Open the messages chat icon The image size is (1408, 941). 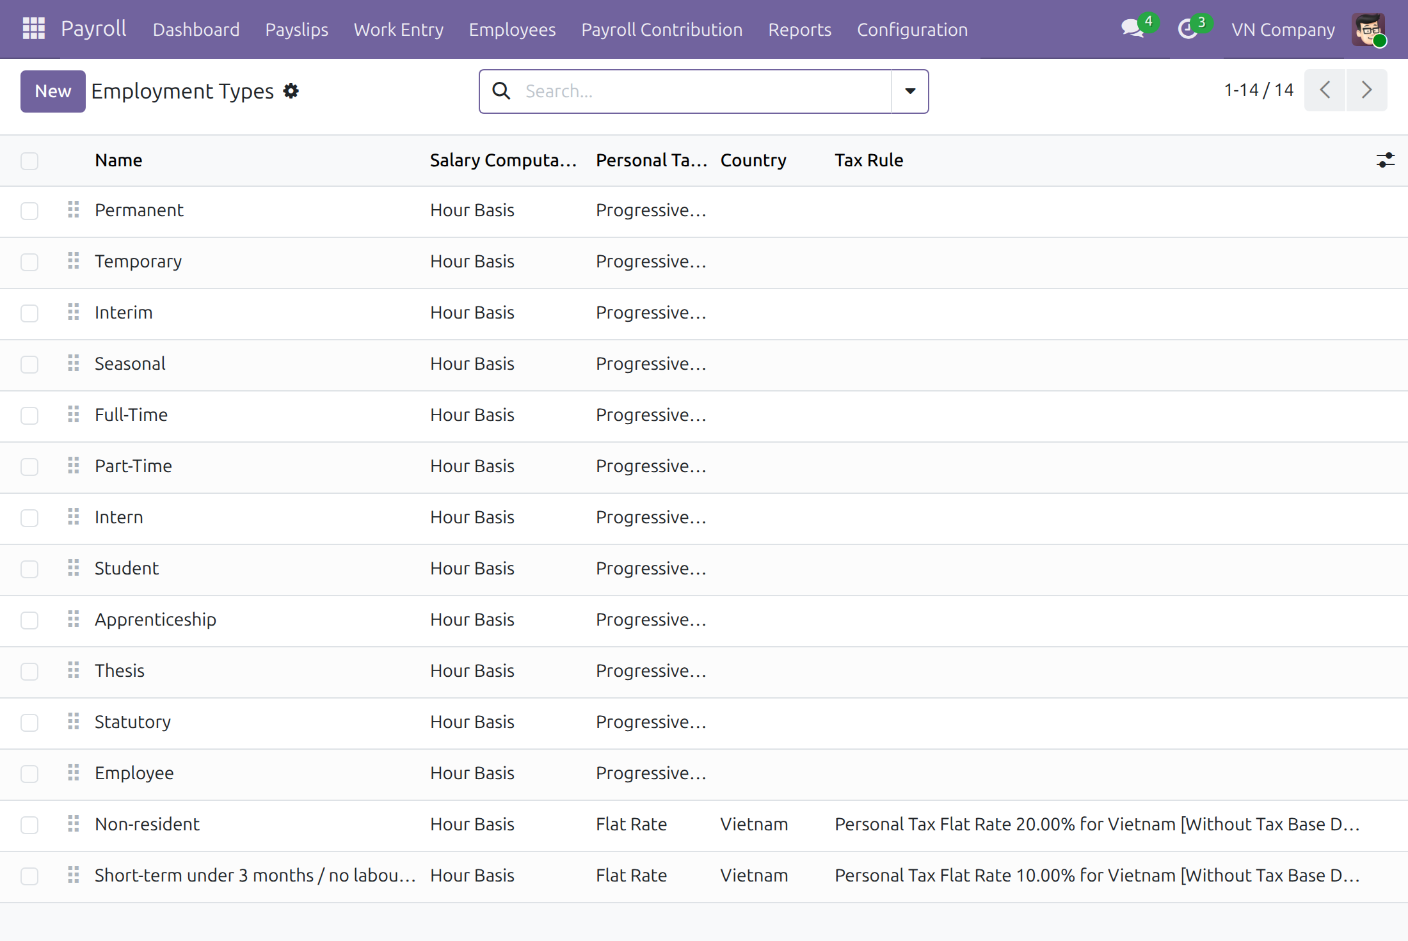[1133, 29]
